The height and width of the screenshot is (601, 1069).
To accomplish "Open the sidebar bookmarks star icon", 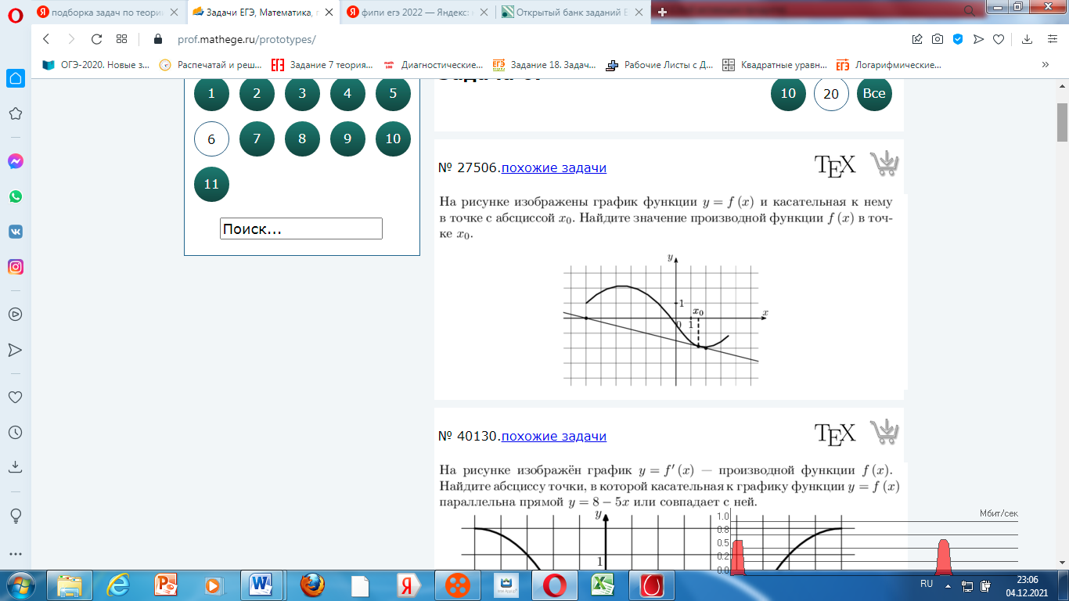I will pos(15,113).
